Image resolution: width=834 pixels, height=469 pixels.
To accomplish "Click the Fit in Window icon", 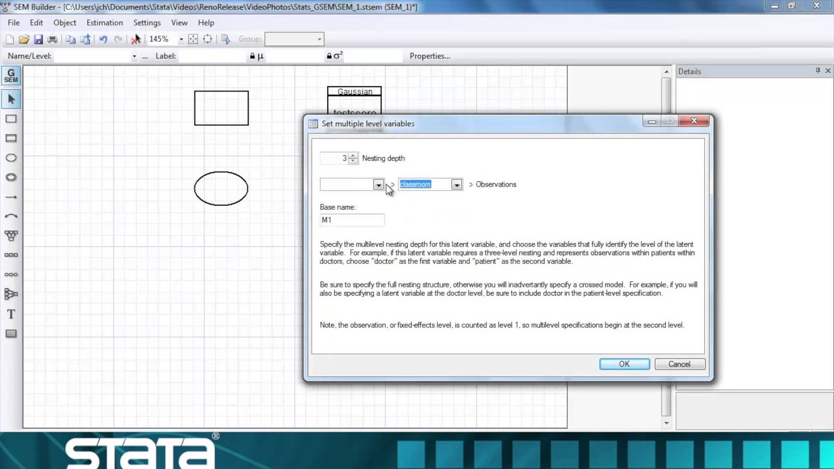I will (193, 39).
